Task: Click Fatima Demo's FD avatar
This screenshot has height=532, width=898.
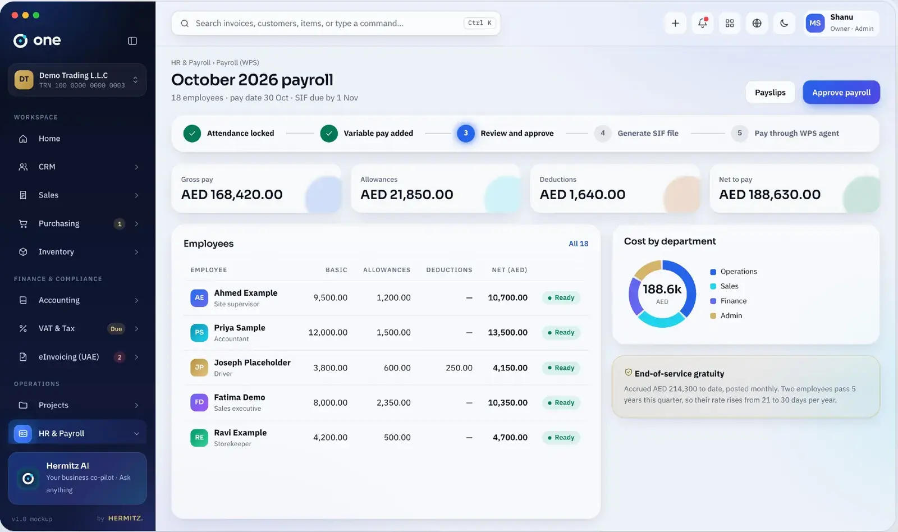Action: (199, 402)
